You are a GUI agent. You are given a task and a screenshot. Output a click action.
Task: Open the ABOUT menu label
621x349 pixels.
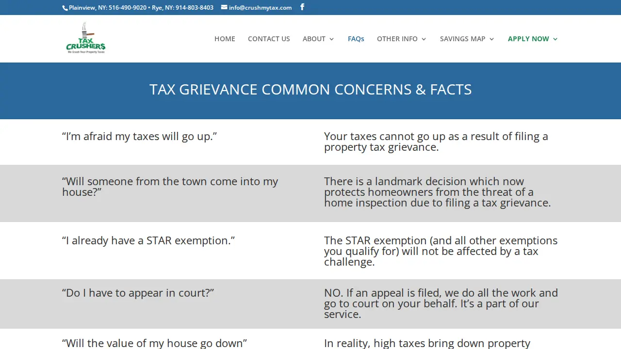314,39
